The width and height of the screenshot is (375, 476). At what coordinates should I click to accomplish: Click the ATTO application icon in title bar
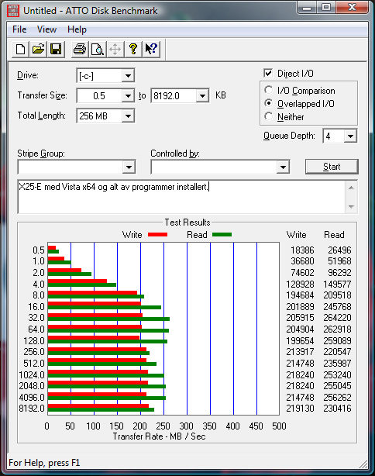click(x=13, y=11)
